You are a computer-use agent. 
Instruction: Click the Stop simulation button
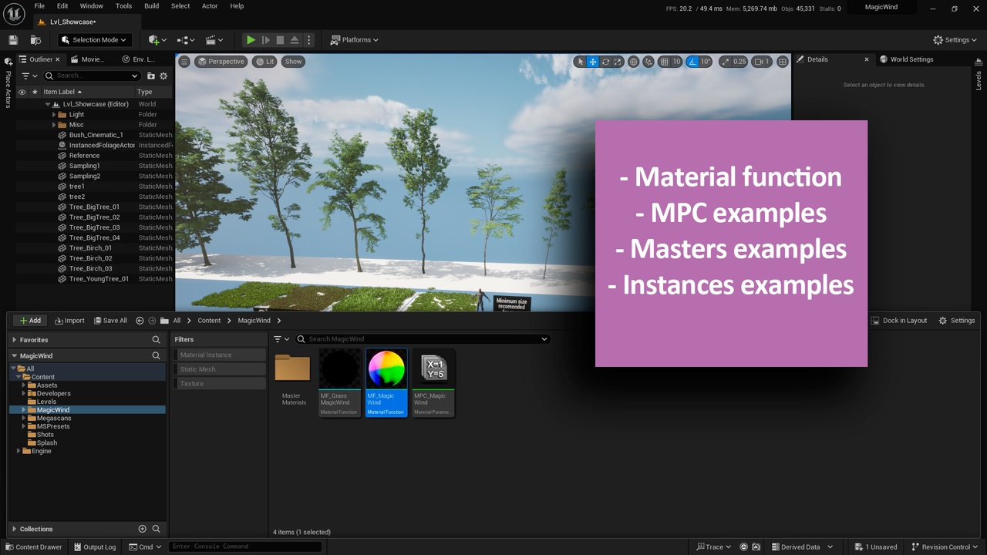pyautogui.click(x=281, y=40)
